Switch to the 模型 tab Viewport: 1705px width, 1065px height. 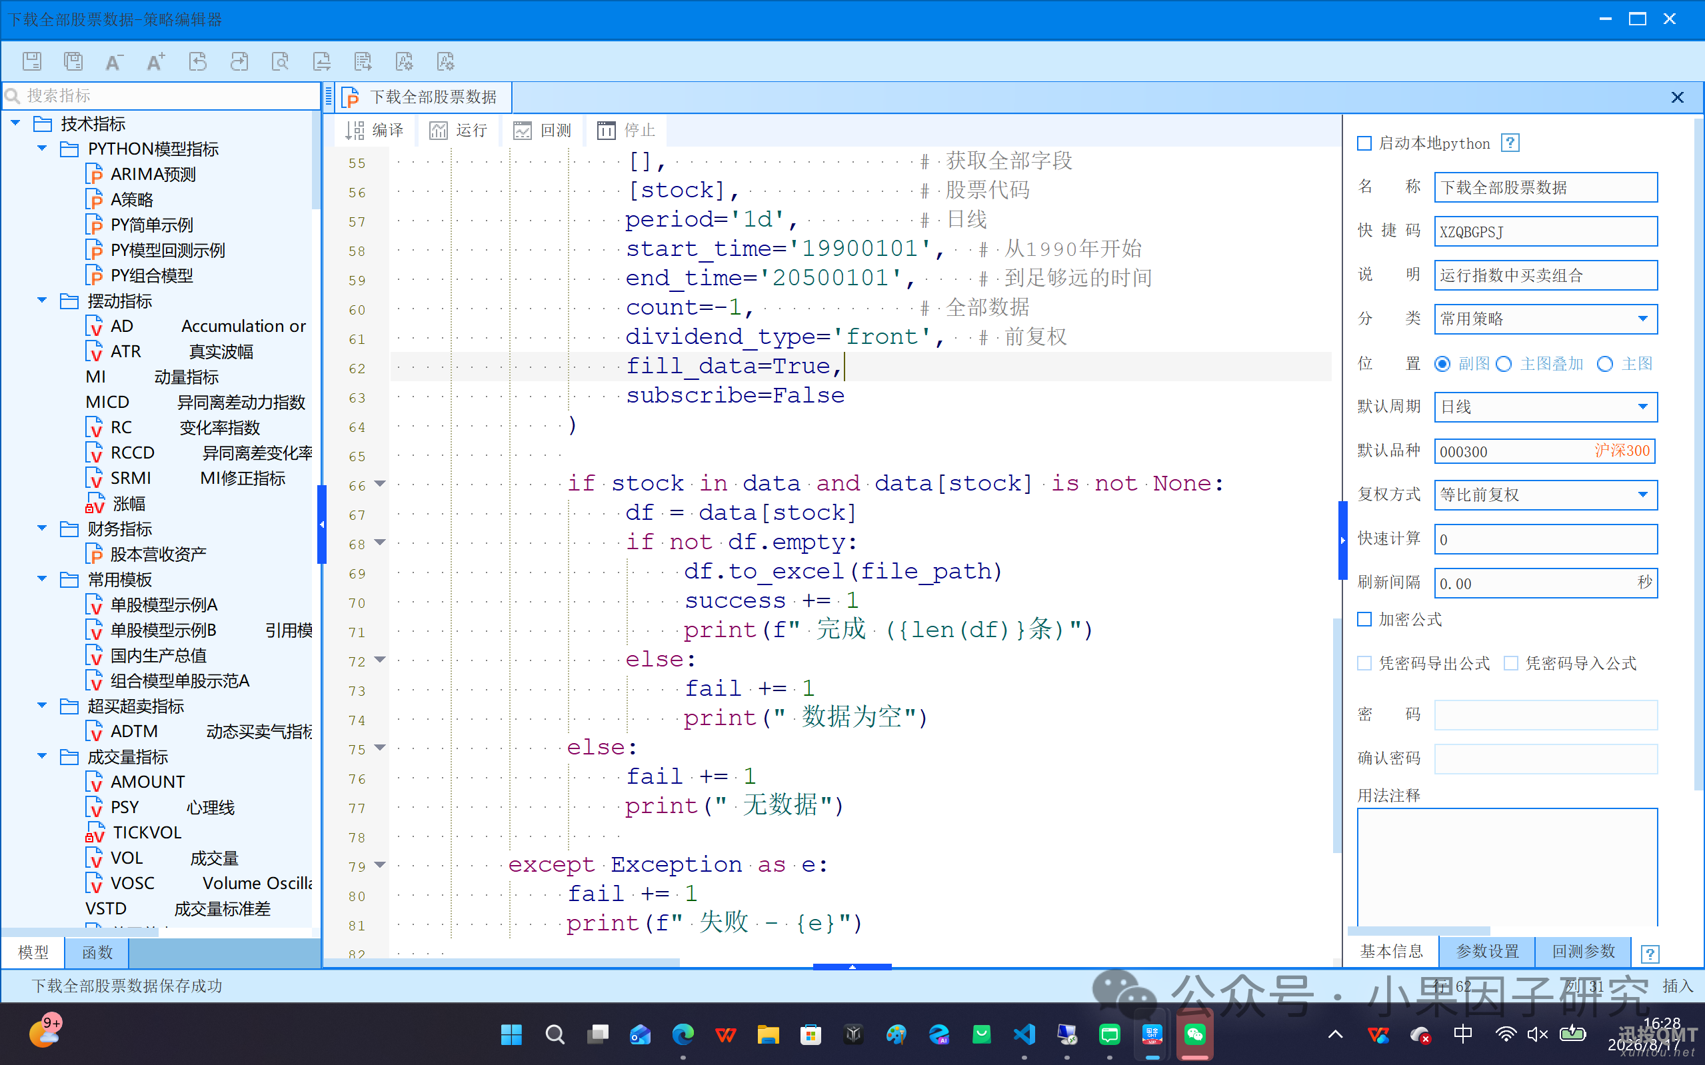coord(33,952)
